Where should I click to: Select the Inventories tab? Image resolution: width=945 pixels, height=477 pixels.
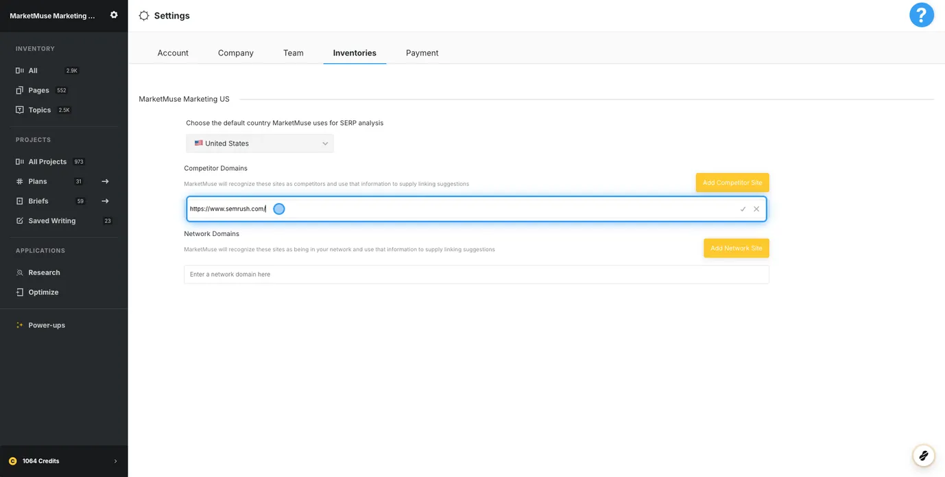point(355,53)
